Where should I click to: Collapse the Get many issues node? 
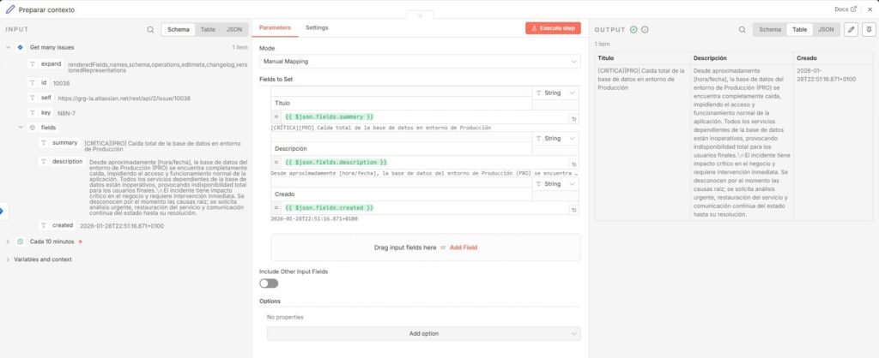click(x=8, y=48)
